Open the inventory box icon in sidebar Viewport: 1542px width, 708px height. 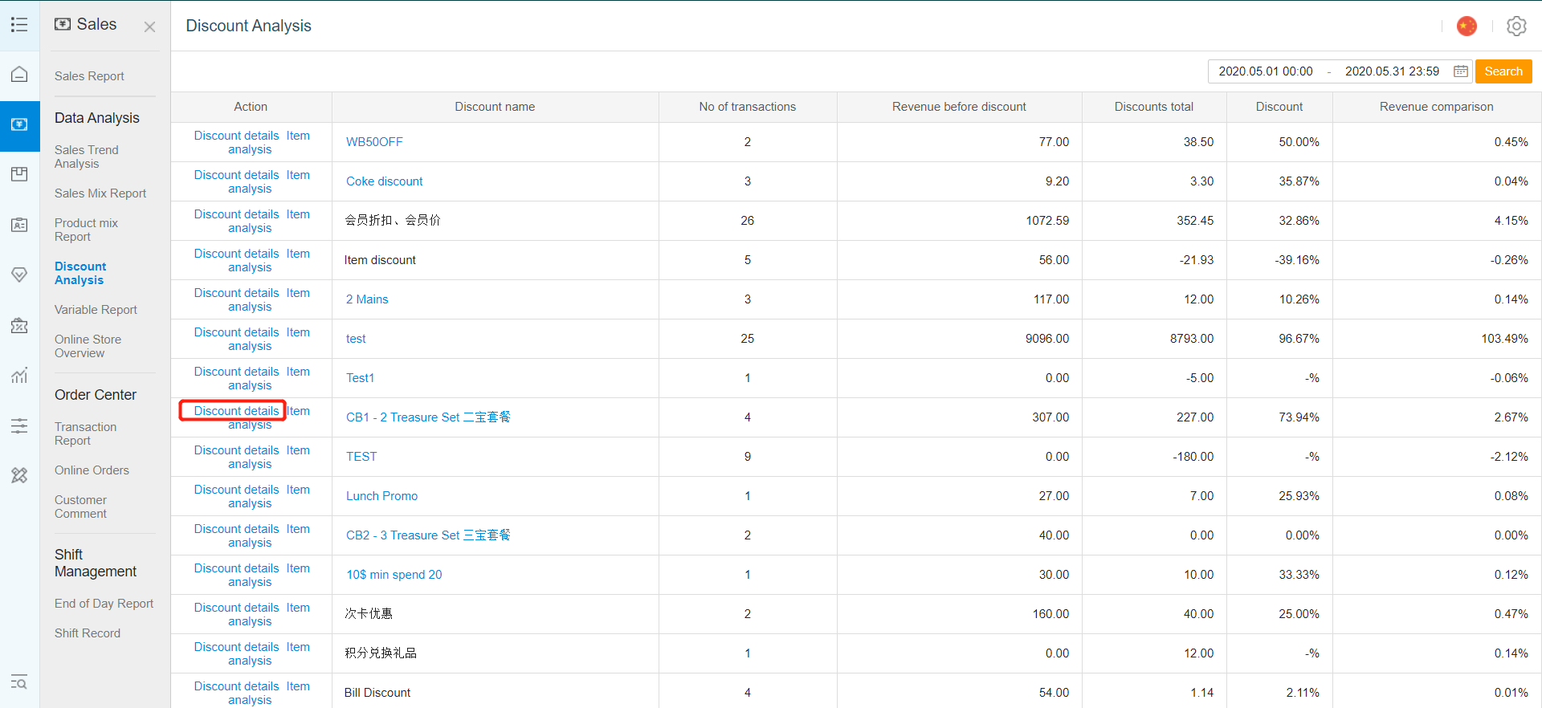pos(19,174)
